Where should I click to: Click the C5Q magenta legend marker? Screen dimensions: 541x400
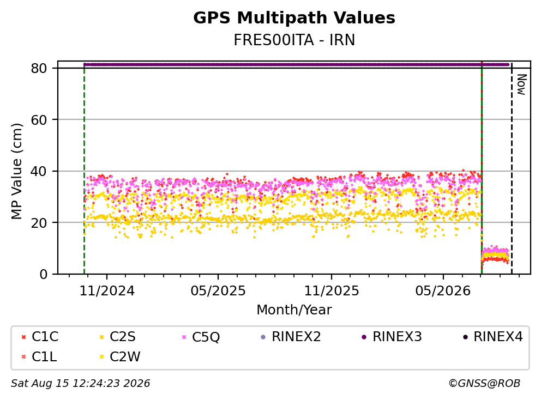pyautogui.click(x=184, y=337)
